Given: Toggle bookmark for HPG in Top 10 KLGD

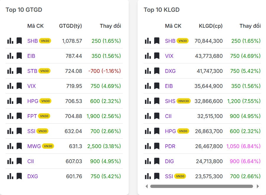Looking at the screenshot, I should (x=157, y=131).
